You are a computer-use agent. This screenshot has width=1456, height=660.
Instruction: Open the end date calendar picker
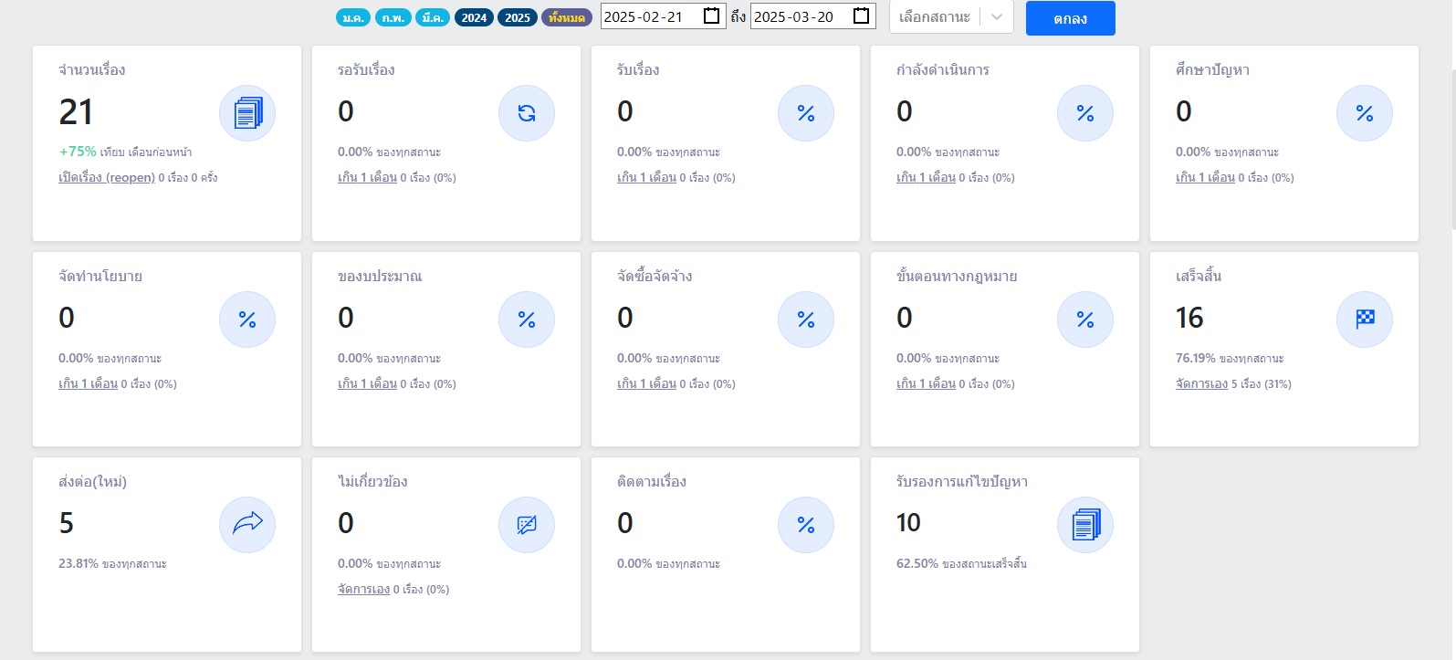[x=861, y=16]
